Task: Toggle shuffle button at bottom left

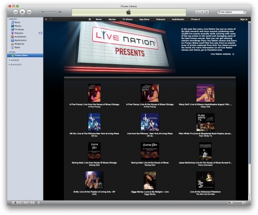Action: click(22, 203)
